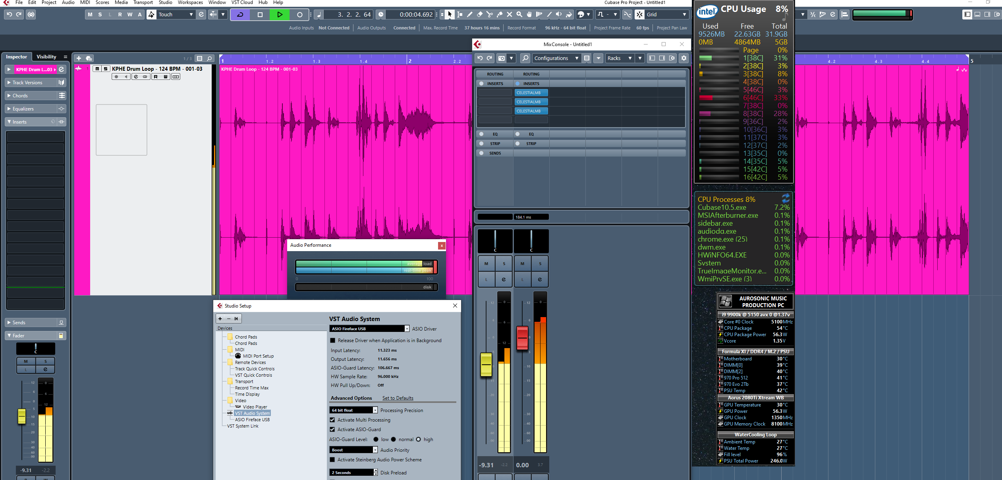
Task: Toggle Release Driver when Application in Background
Action: tap(333, 341)
